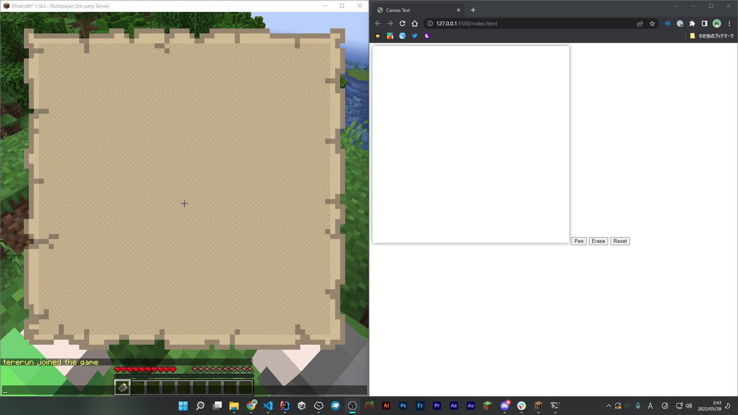The width and height of the screenshot is (738, 415).
Task: Open Adobe Audition from taskbar
Action: [x=471, y=406]
